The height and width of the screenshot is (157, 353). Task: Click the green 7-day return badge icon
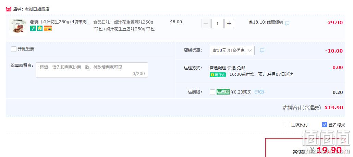(33, 28)
